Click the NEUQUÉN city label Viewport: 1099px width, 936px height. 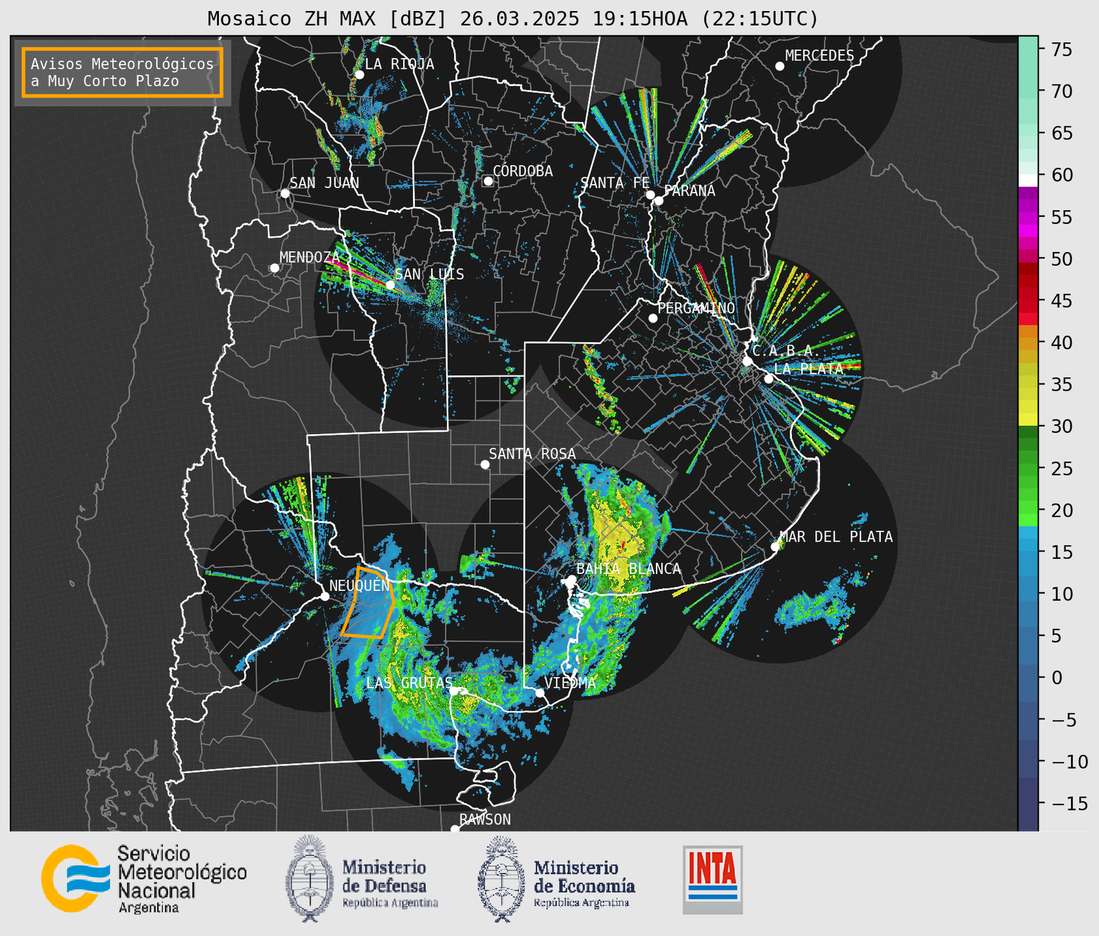click(x=360, y=585)
